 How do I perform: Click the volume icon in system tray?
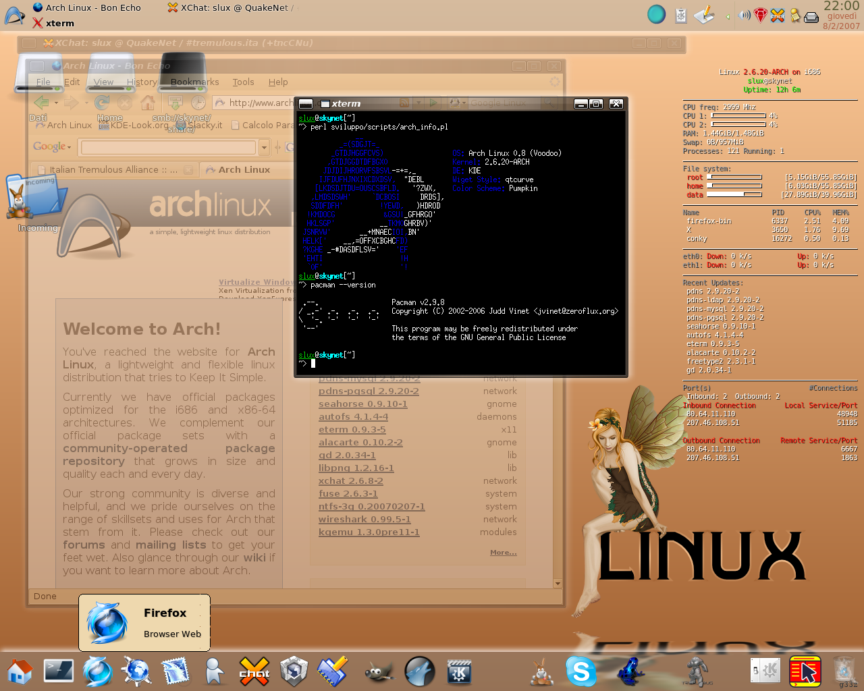coord(745,15)
